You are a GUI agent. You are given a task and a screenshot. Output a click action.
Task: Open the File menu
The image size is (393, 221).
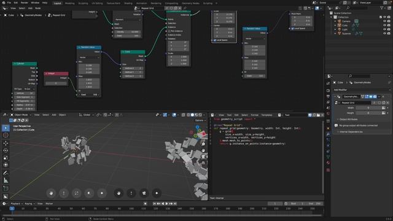click(x=9, y=2)
